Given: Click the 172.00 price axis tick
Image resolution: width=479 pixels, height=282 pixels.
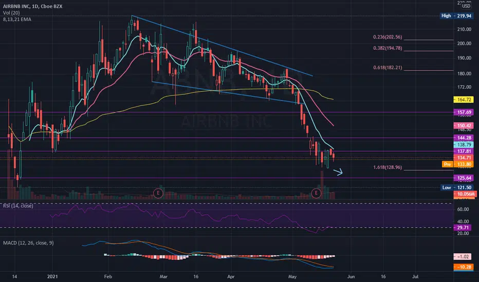Looking at the screenshot, I should coord(464,87).
